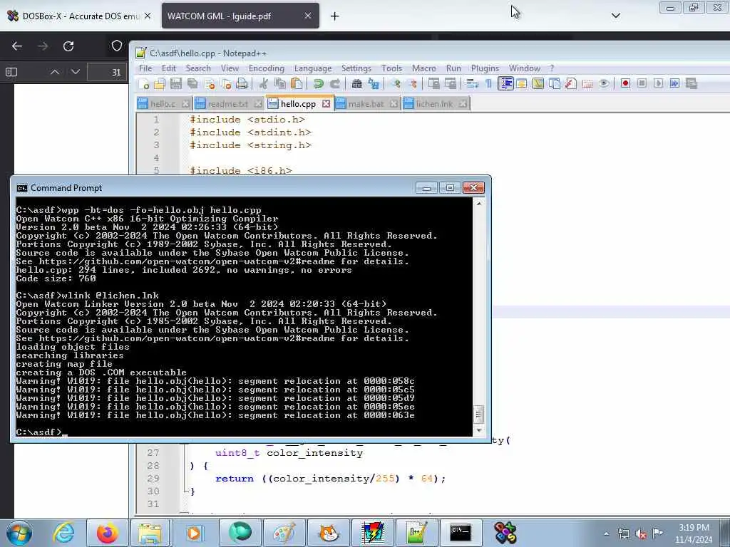Image resolution: width=730 pixels, height=547 pixels.
Task: Click the Zoom Out toolbar icon
Action: pyautogui.click(x=413, y=84)
